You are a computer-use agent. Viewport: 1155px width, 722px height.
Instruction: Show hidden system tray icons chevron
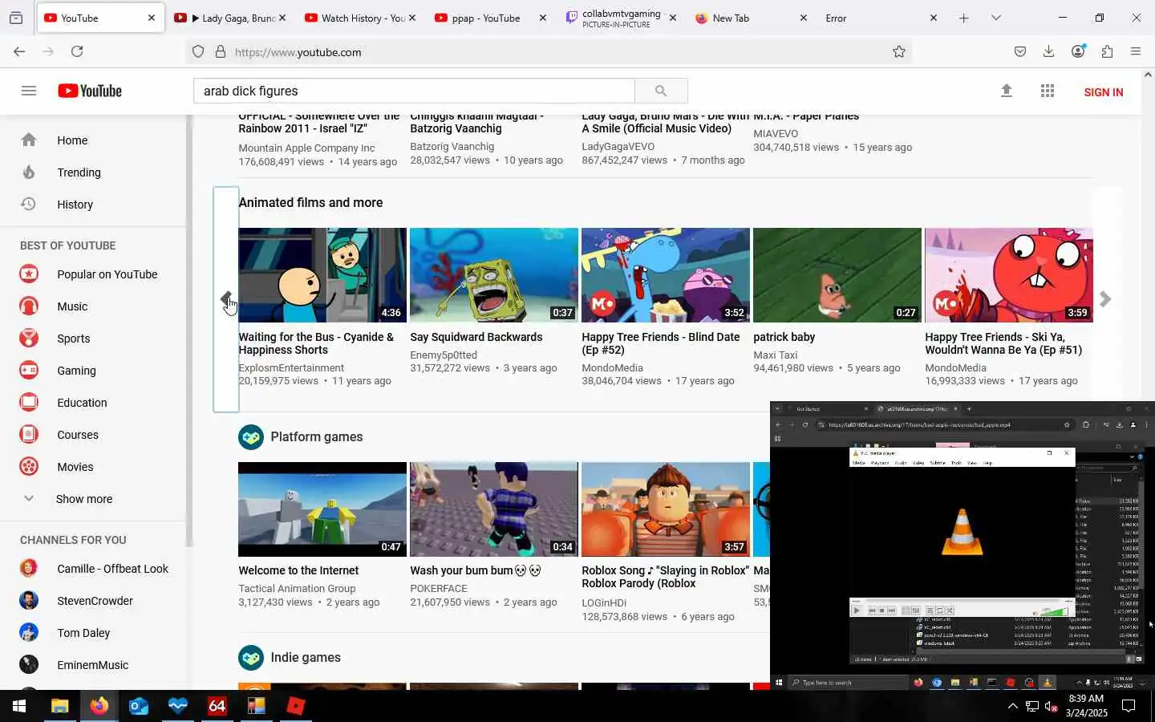click(1013, 707)
